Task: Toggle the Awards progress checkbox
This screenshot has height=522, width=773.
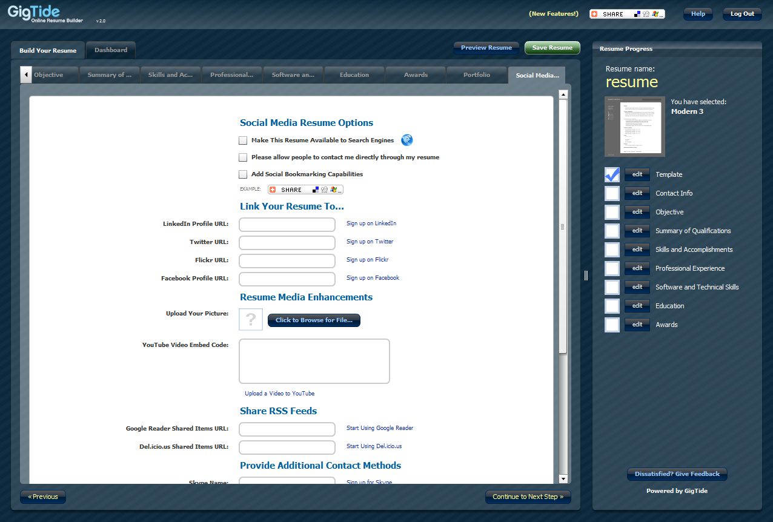Action: pyautogui.click(x=612, y=325)
